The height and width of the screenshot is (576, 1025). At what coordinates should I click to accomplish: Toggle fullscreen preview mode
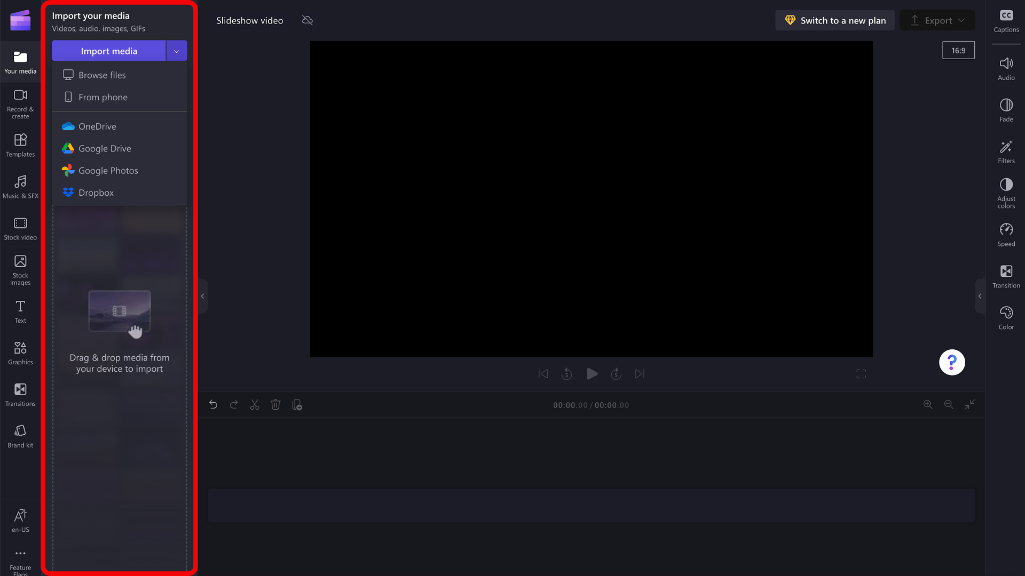click(861, 374)
